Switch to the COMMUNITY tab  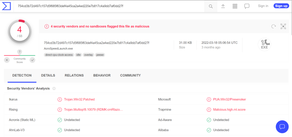click(x=130, y=75)
